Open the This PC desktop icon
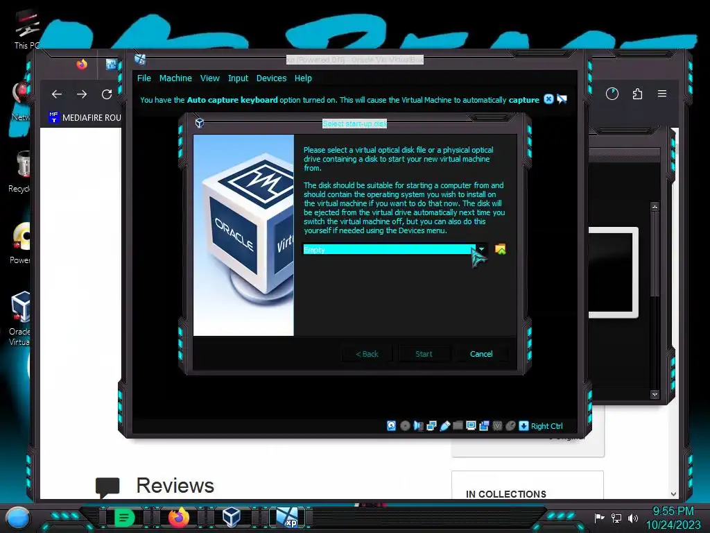The image size is (710, 533). (x=26, y=29)
